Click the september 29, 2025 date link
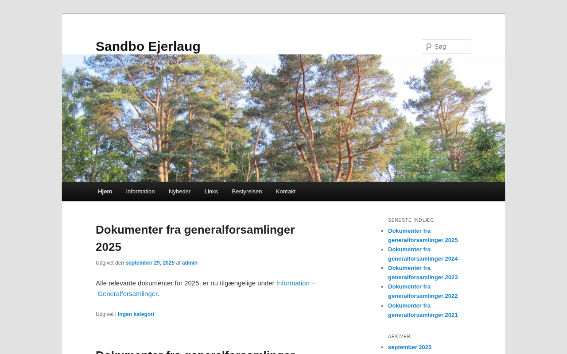Screen dimensions: 567x354 click(150, 263)
